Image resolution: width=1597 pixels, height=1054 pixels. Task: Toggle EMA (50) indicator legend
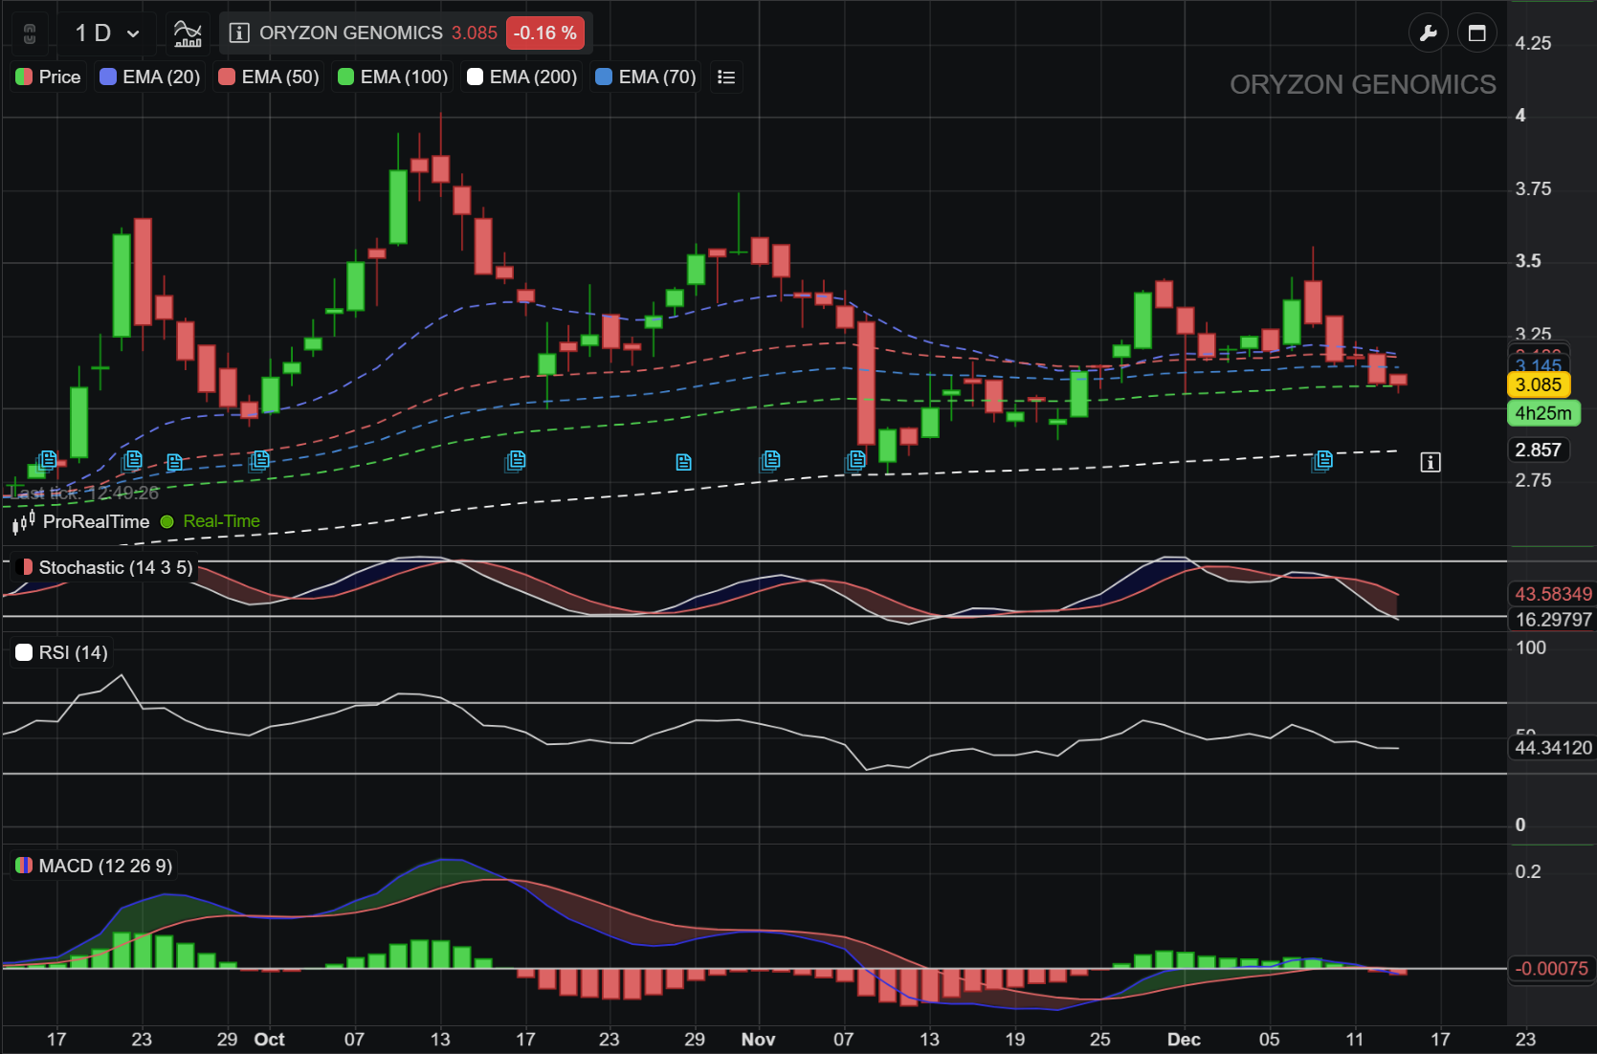point(269,77)
